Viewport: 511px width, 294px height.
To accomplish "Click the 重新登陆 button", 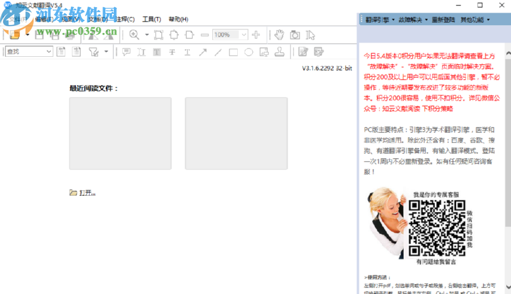I will click(443, 20).
